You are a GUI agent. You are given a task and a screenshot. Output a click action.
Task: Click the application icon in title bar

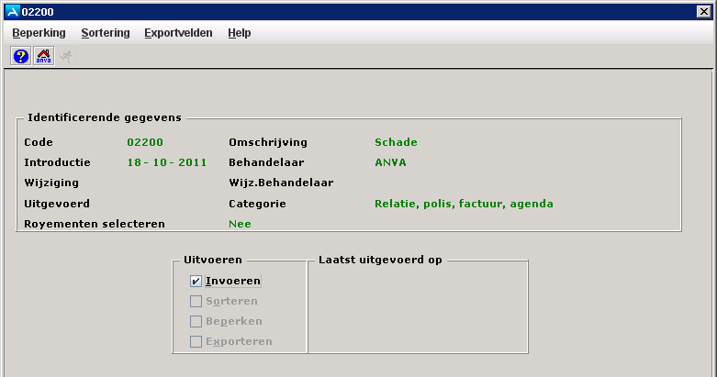(10, 10)
